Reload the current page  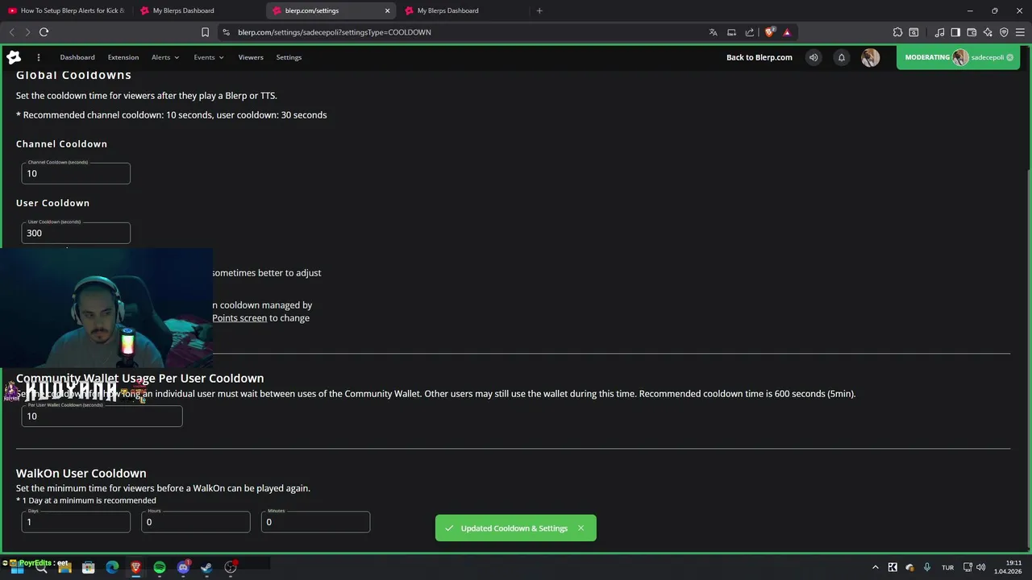[x=44, y=32]
